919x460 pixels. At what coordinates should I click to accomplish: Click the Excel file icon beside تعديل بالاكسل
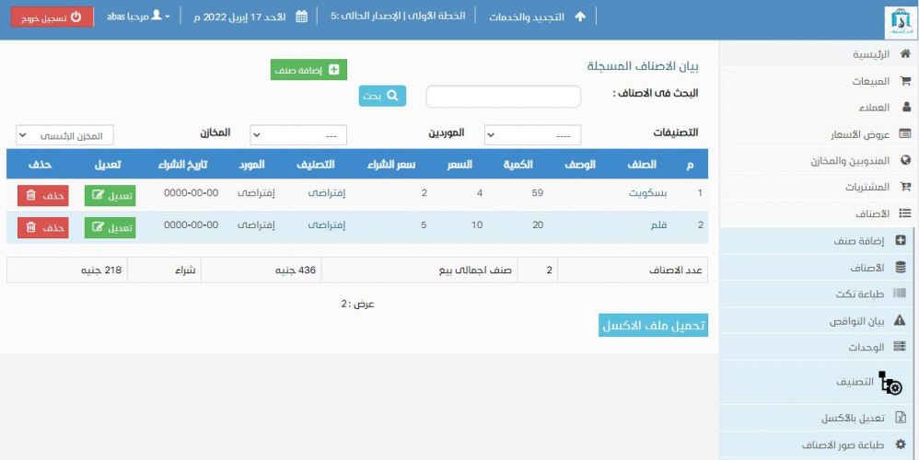click(x=901, y=418)
